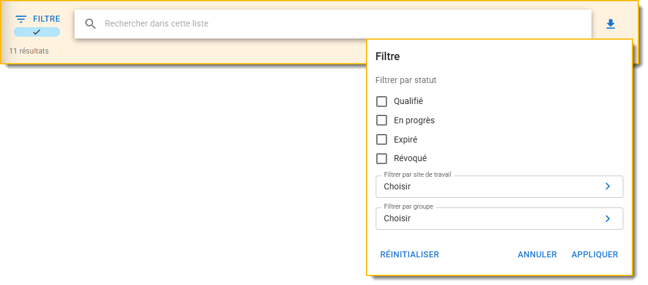Screen dimensions: 648x285
Task: Cancel the filter dialog with ANNULER
Action: [537, 254]
